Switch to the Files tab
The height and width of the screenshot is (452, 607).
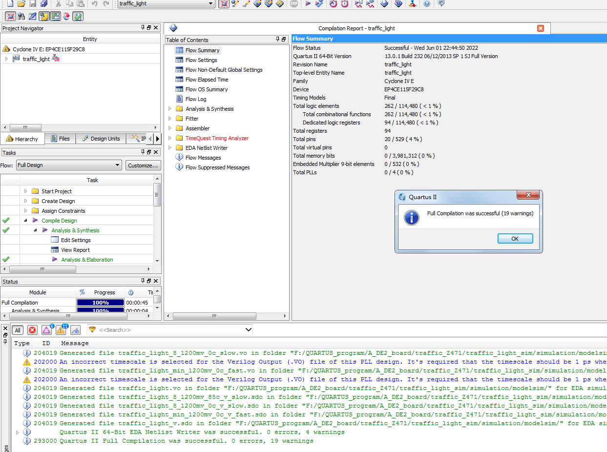point(60,139)
